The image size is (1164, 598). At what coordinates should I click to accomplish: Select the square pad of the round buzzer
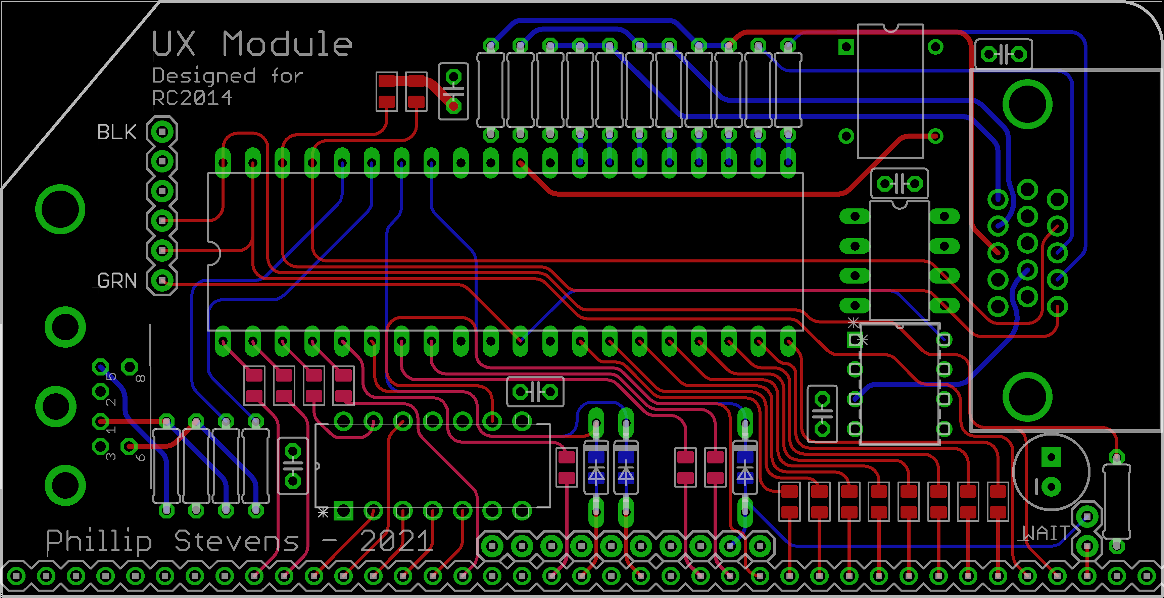(x=1051, y=457)
